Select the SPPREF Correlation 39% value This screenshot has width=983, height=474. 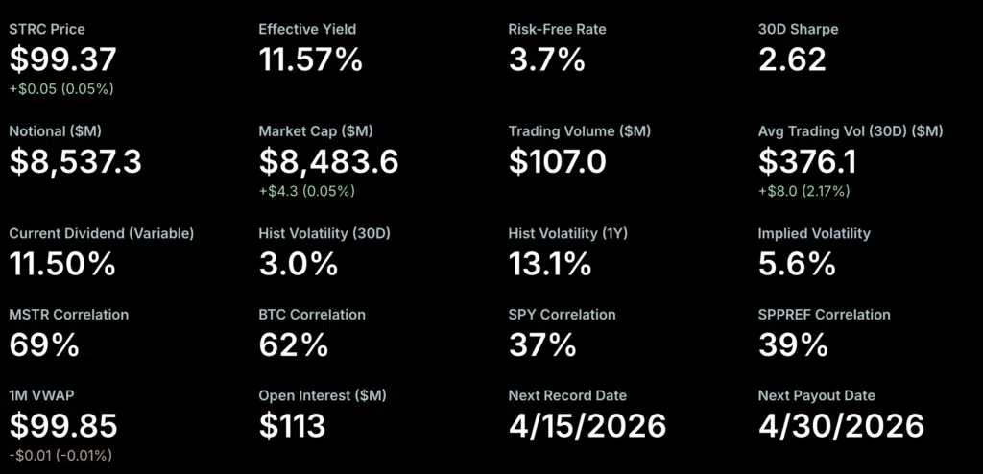(x=793, y=344)
